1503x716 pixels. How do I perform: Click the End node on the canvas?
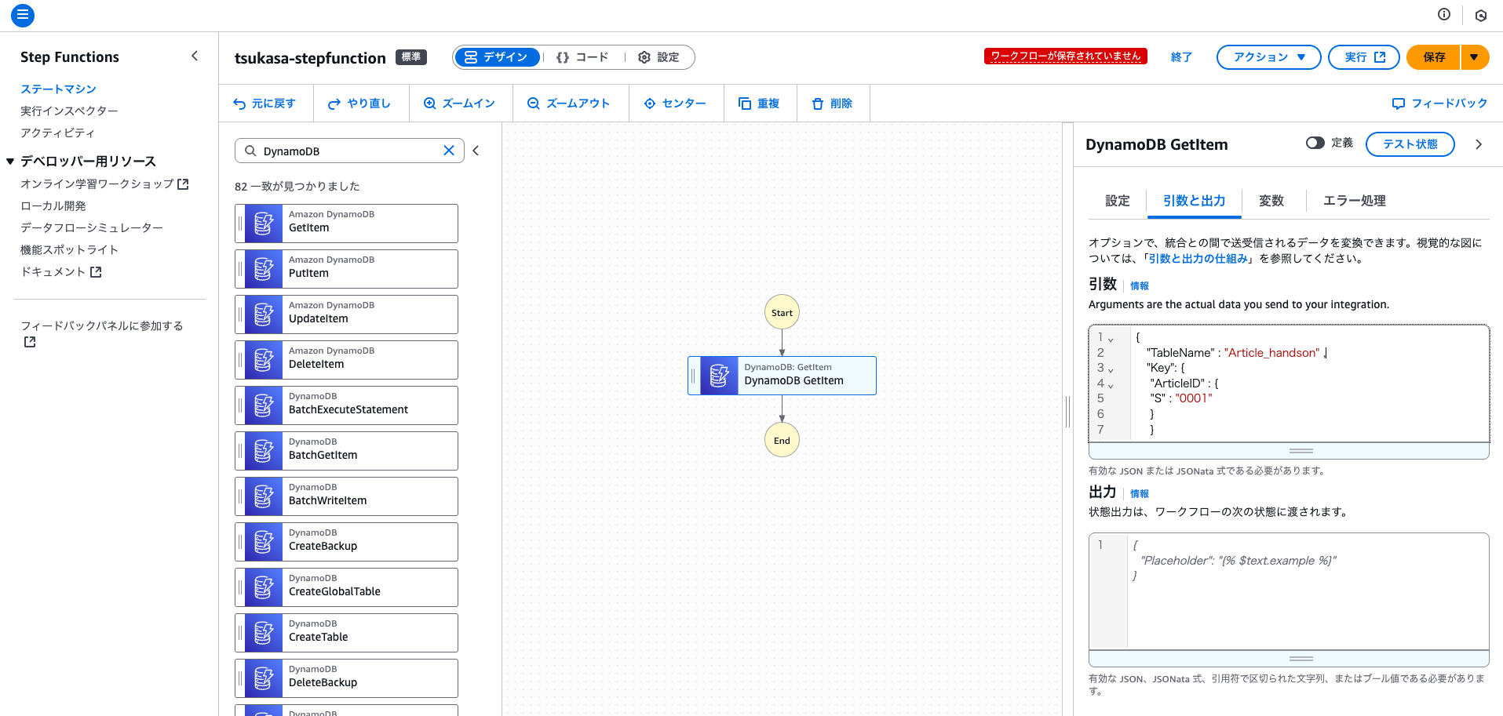(x=782, y=440)
